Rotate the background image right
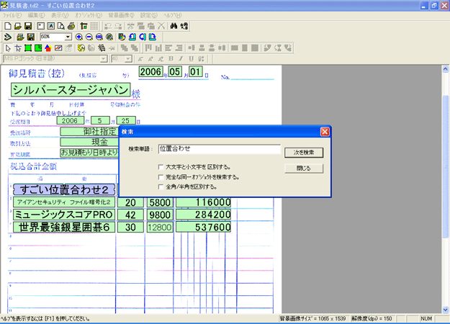Image resolution: width=450 pixels, height=324 pixels. coord(153,37)
